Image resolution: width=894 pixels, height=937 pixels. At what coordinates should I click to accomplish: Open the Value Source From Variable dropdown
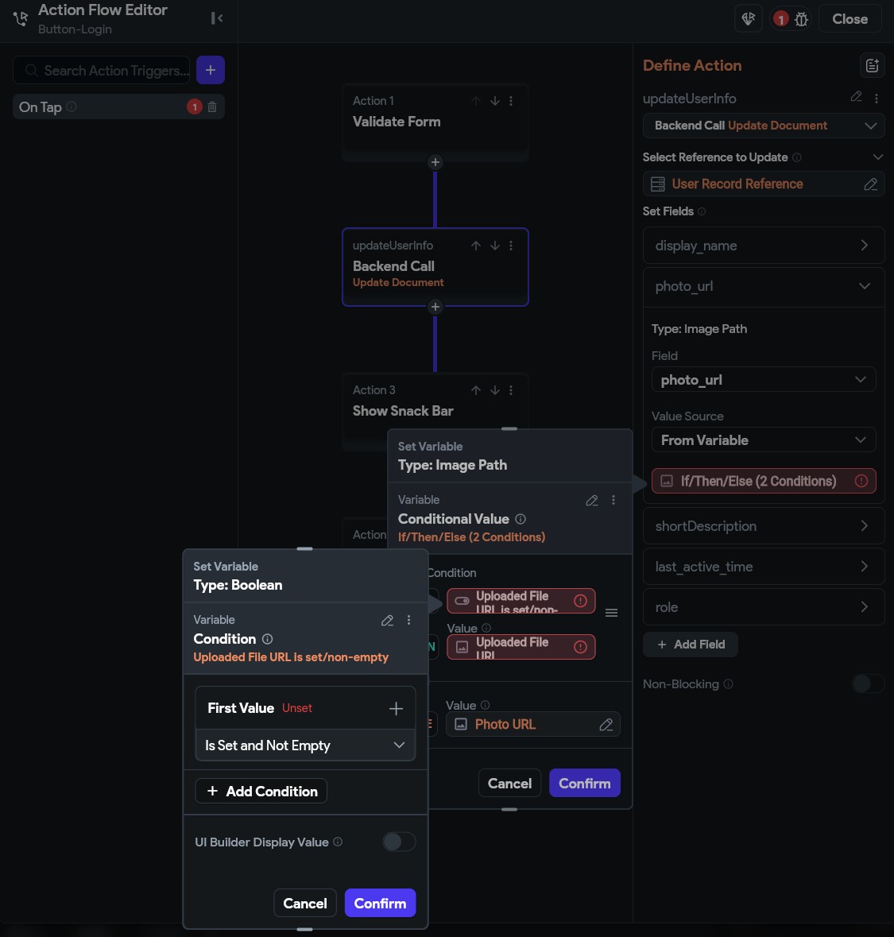[763, 440]
